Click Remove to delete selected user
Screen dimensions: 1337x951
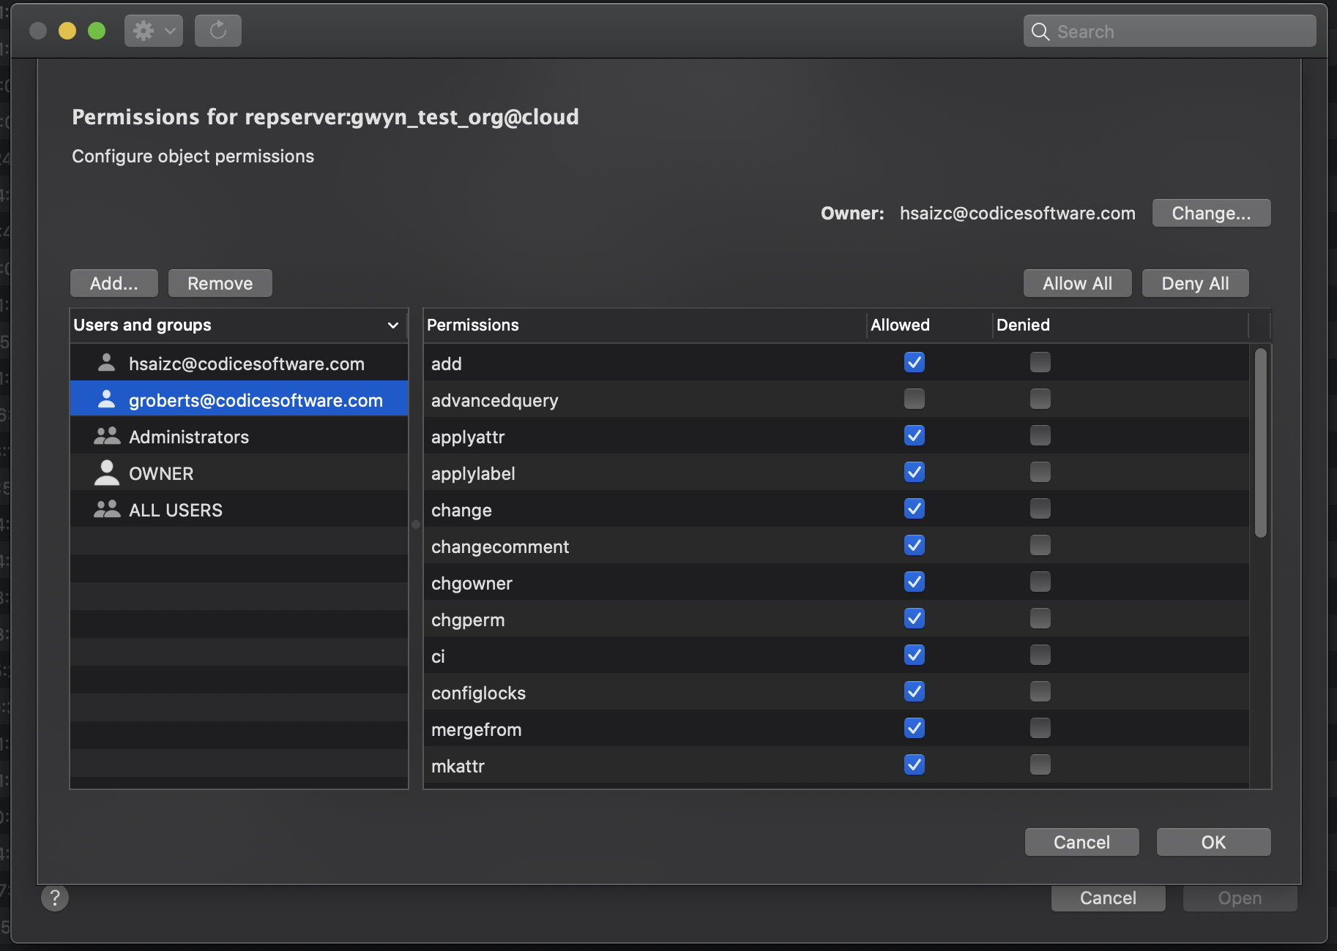[x=220, y=283]
